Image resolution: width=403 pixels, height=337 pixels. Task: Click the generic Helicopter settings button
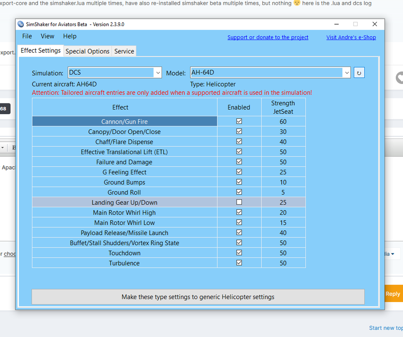point(198,297)
